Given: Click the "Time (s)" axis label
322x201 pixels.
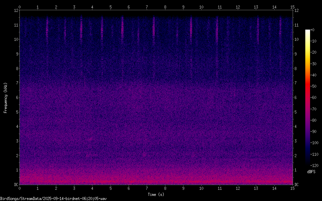Looking at the screenshot, I should (x=156, y=195).
